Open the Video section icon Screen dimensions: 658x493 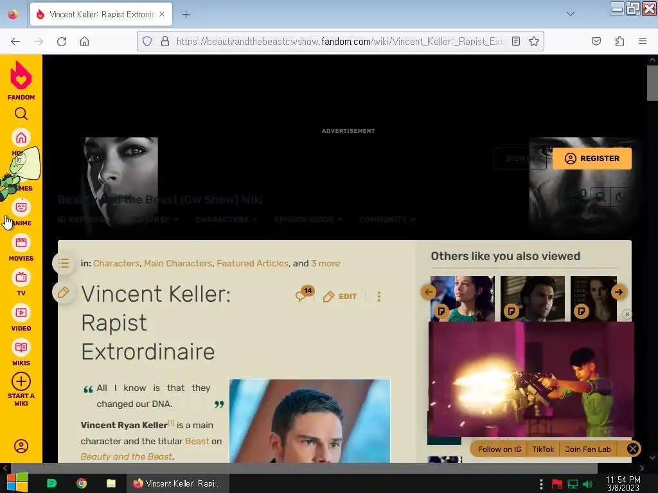[x=21, y=313]
